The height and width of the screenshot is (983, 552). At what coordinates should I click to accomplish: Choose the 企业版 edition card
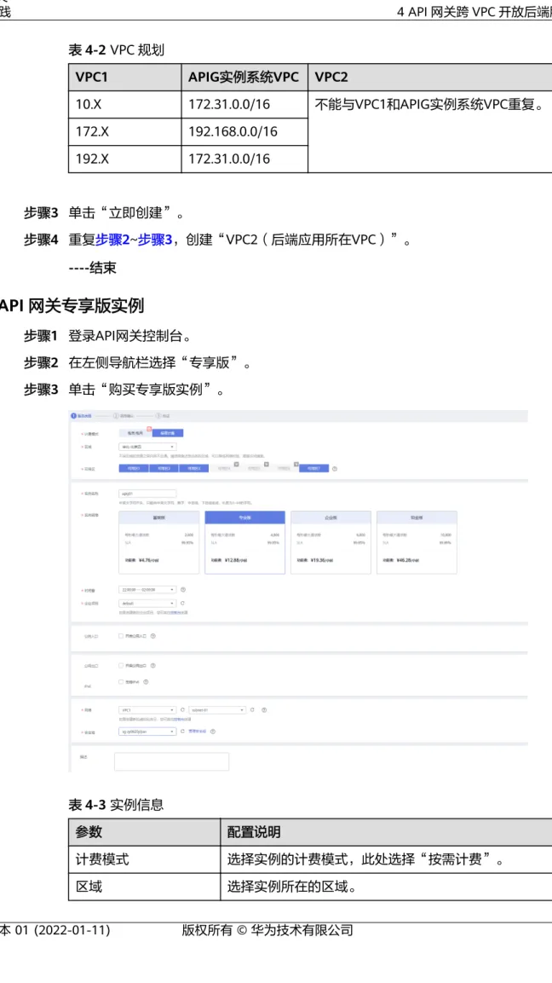(331, 542)
